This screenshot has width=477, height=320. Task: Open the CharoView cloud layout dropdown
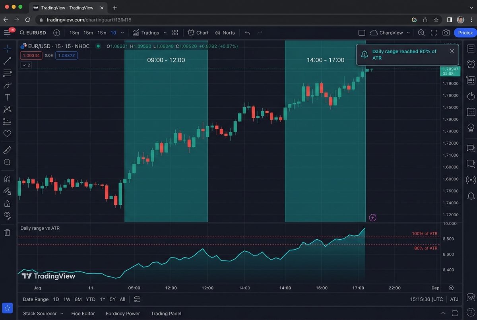(389, 33)
